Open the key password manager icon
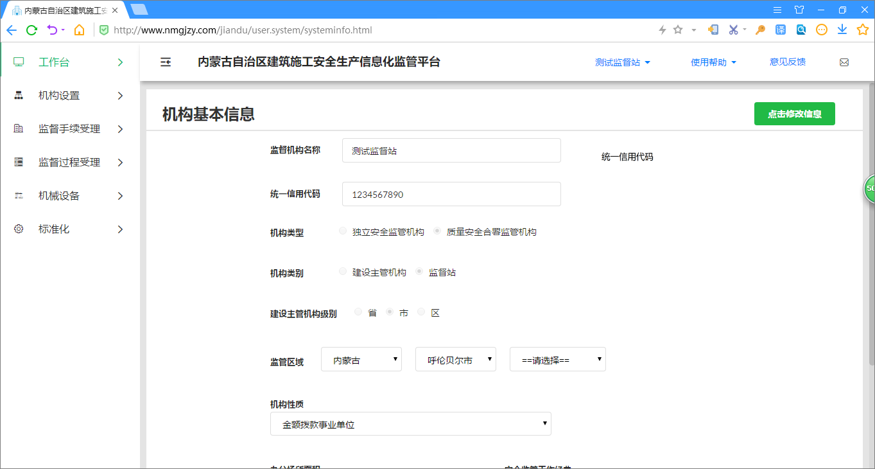 (x=760, y=30)
